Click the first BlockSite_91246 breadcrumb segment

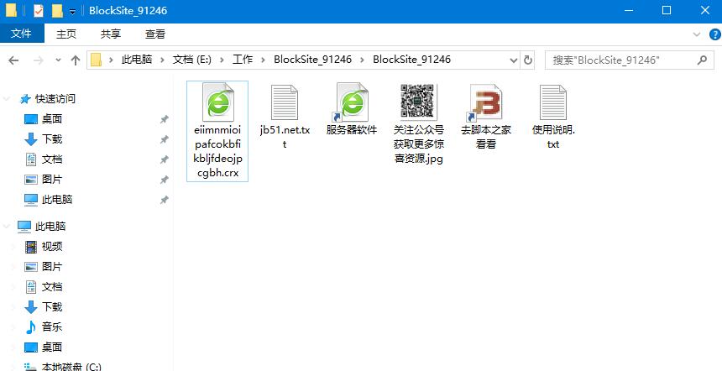(312, 60)
